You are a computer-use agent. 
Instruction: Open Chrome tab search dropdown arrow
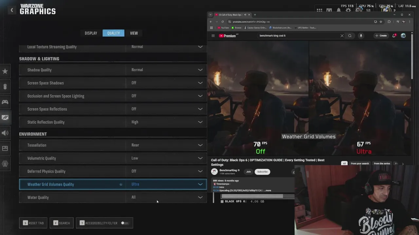(x=210, y=15)
